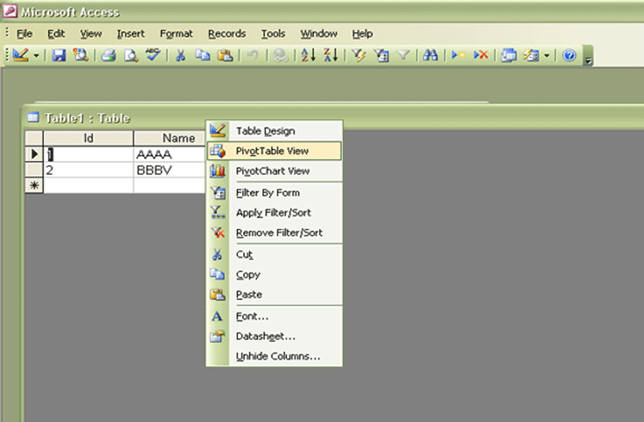Choose Unhide Columns... context entry
The image size is (644, 422).
274,356
